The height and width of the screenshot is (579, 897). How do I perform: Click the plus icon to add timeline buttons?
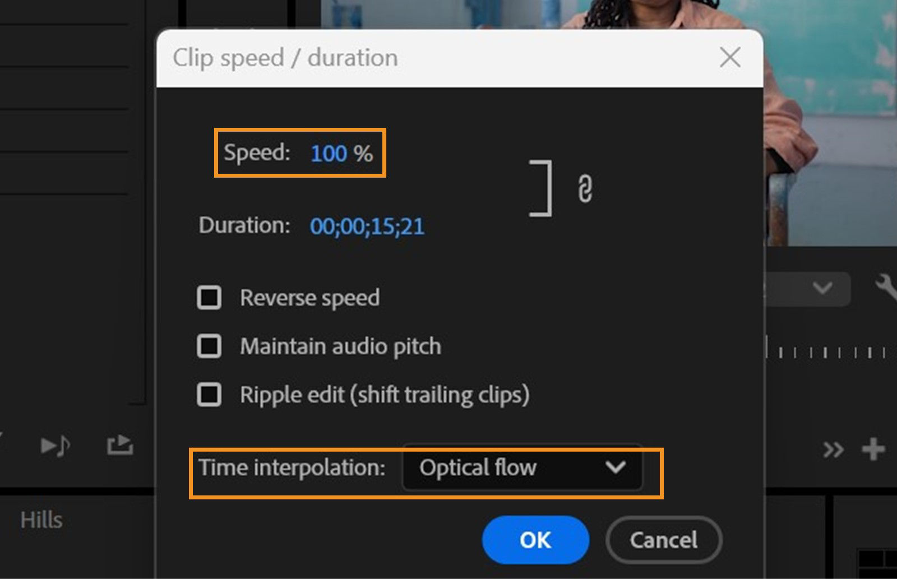pos(872,448)
